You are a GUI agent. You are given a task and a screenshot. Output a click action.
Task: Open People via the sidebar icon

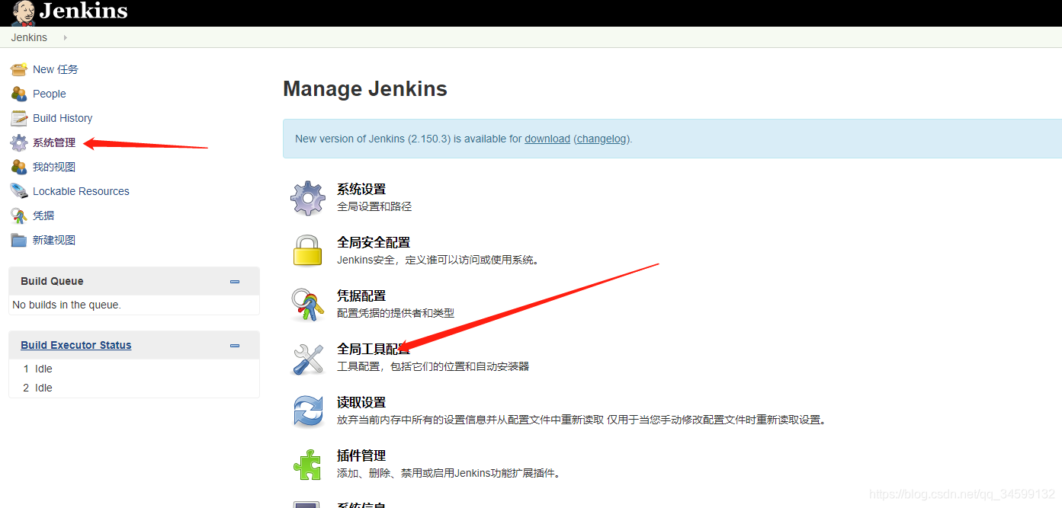[18, 93]
